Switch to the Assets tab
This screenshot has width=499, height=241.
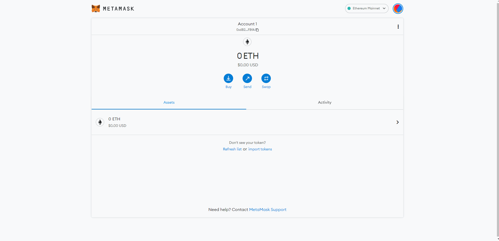pos(169,103)
